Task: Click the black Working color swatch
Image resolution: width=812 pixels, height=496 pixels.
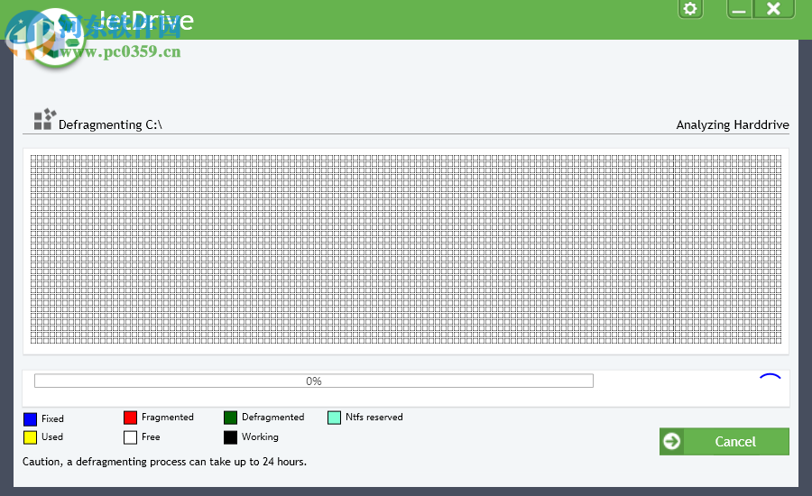Action: 230,437
